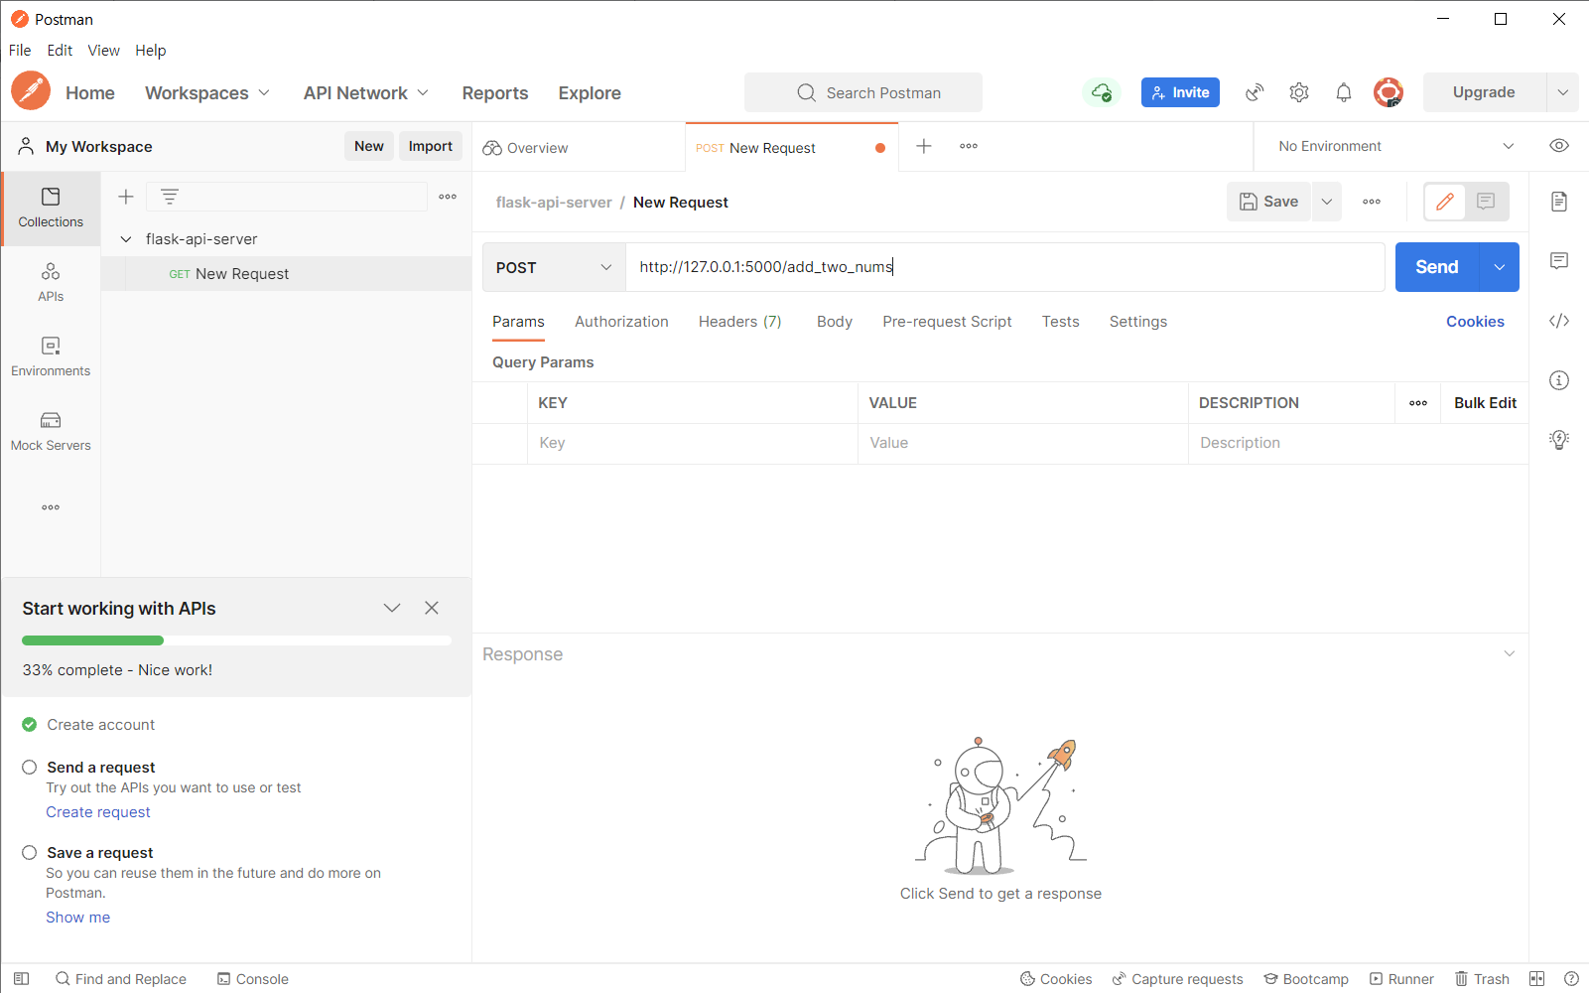The width and height of the screenshot is (1589, 993).
Task: Open the Collections sidebar panel
Action: [51, 209]
